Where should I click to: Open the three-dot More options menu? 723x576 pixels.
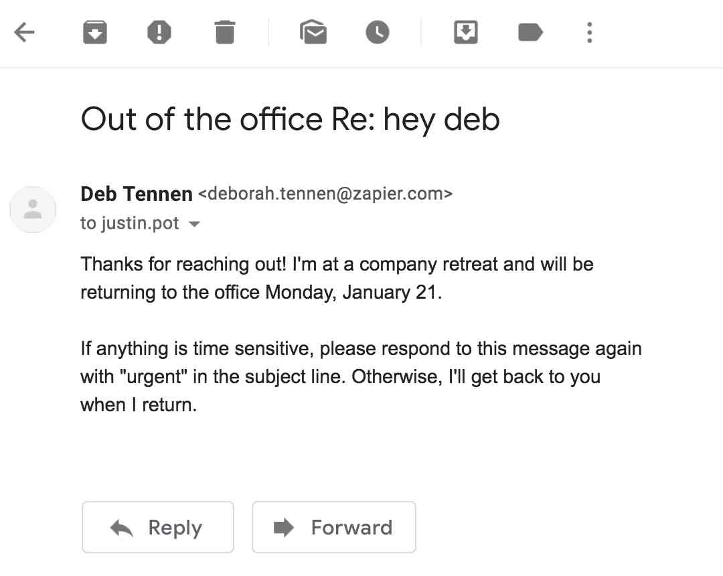click(x=589, y=31)
